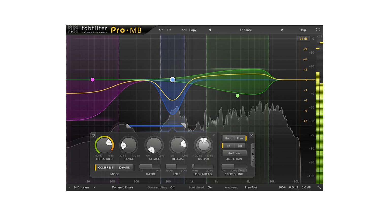The width and height of the screenshot is (391, 215).
Task: Select the blue mid band dot
Action: pyautogui.click(x=173, y=80)
